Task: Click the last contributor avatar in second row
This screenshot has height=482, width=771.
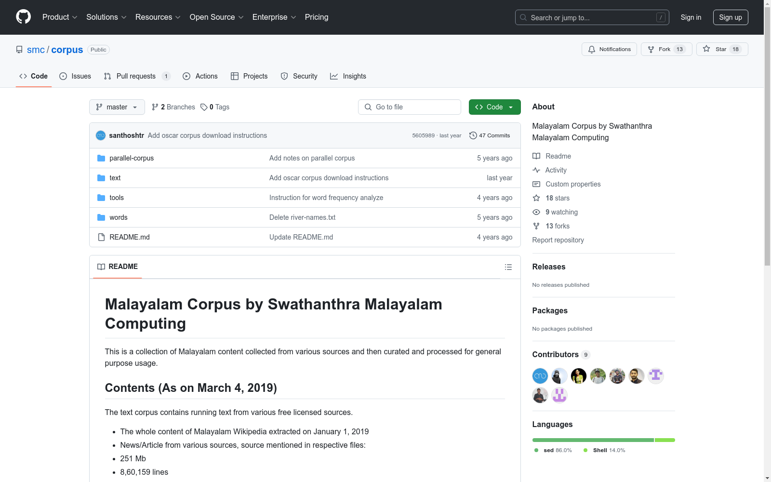Action: [x=559, y=395]
